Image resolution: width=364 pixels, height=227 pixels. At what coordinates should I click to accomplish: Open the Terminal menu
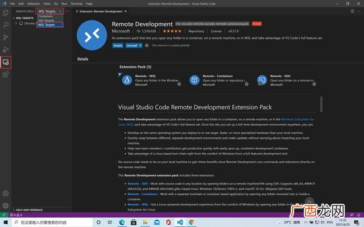pyautogui.click(x=77, y=4)
